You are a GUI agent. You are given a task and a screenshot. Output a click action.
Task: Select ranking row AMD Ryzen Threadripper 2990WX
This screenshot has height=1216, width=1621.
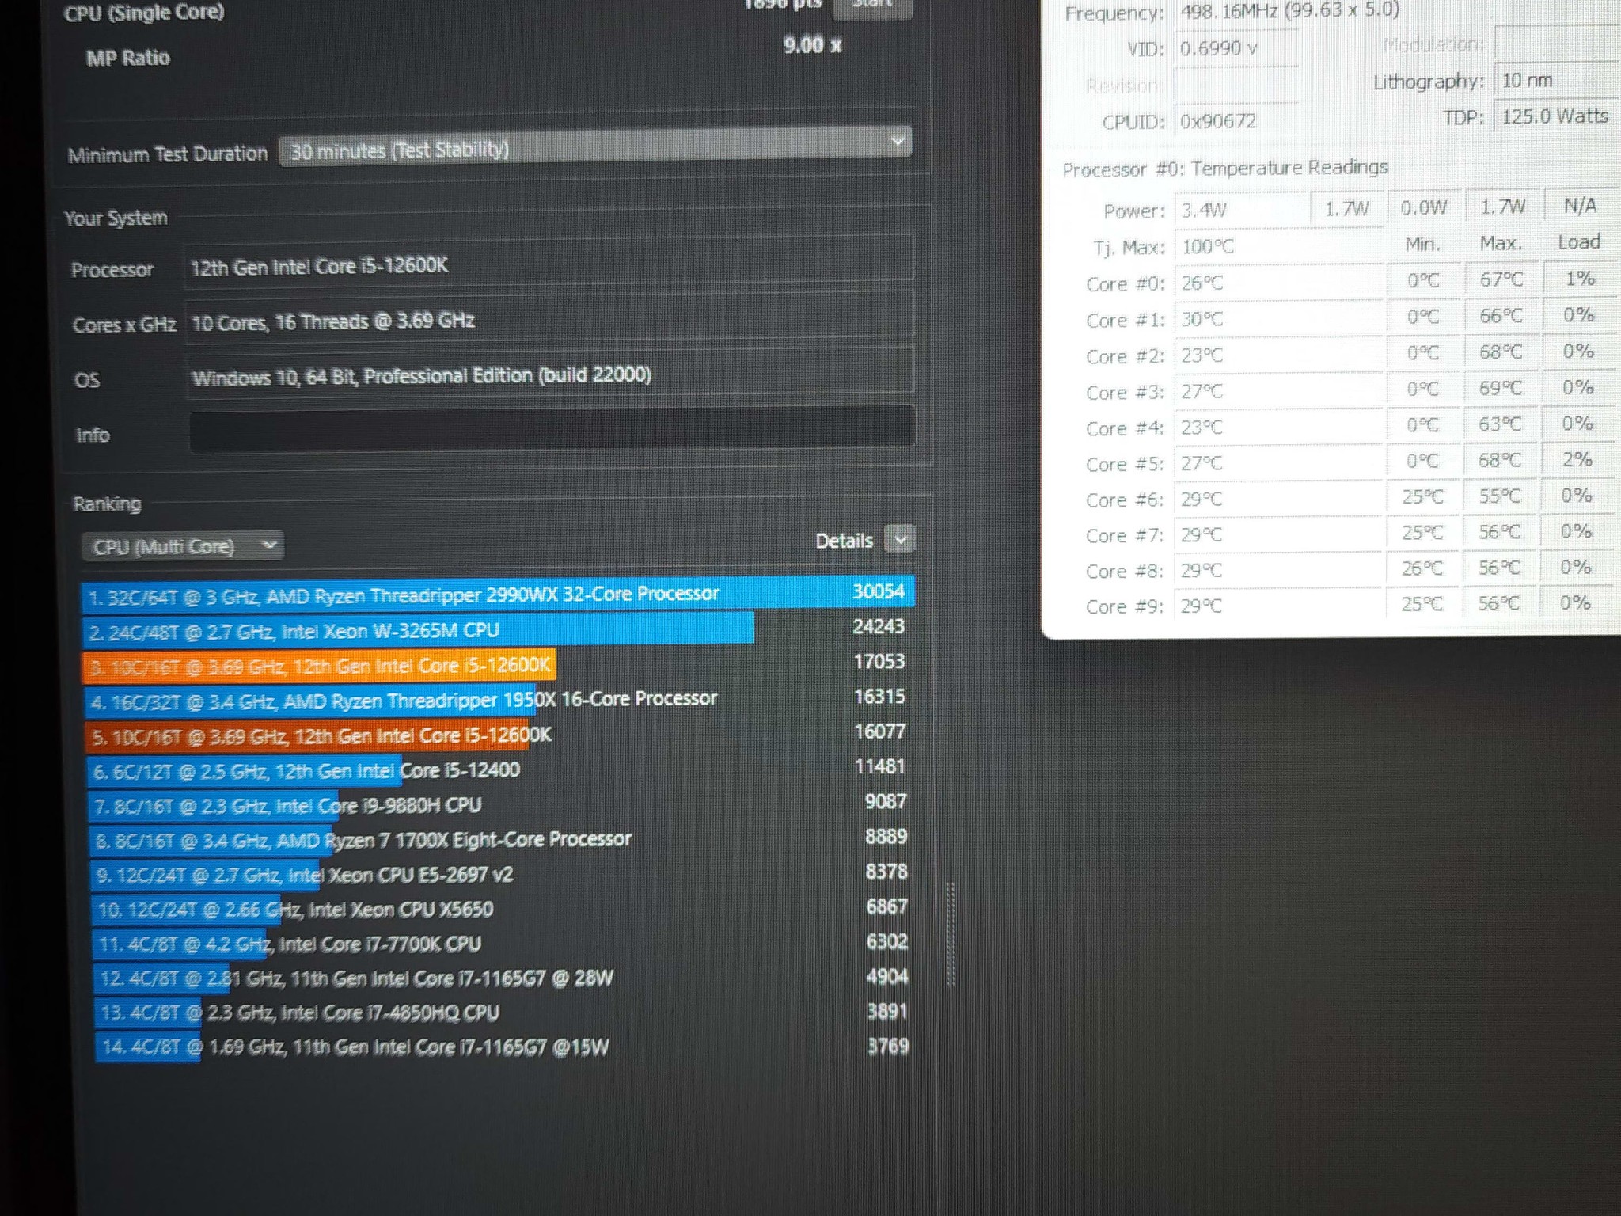tap(498, 593)
